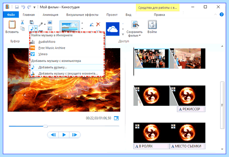Click the playback seek slider handle
229x157 pixels.
[45, 126]
